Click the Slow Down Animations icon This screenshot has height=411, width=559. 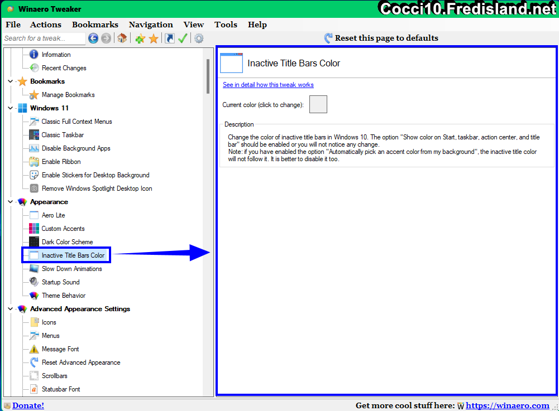click(34, 269)
